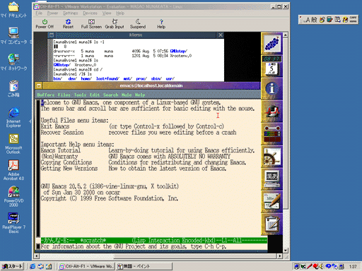Open the VMware File menu
362x271 pixels.
(x=39, y=13)
